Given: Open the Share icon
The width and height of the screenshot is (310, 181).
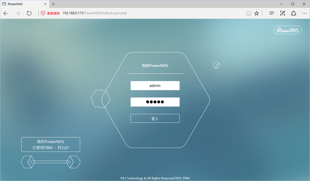Looking at the screenshot, I should point(293,13).
